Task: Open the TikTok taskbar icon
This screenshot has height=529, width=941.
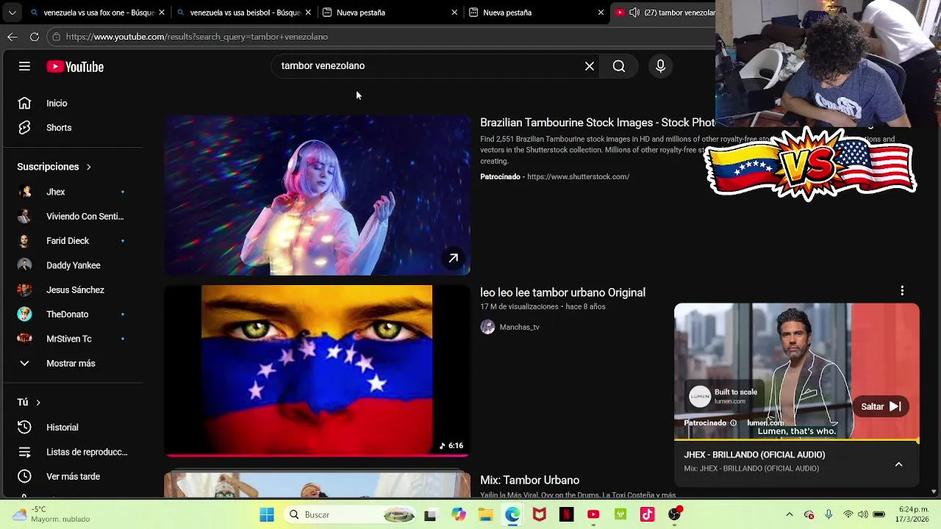Action: [x=647, y=515]
